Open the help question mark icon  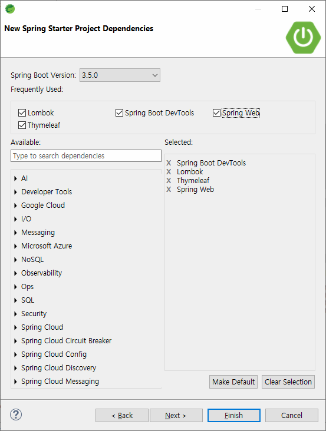(x=16, y=415)
